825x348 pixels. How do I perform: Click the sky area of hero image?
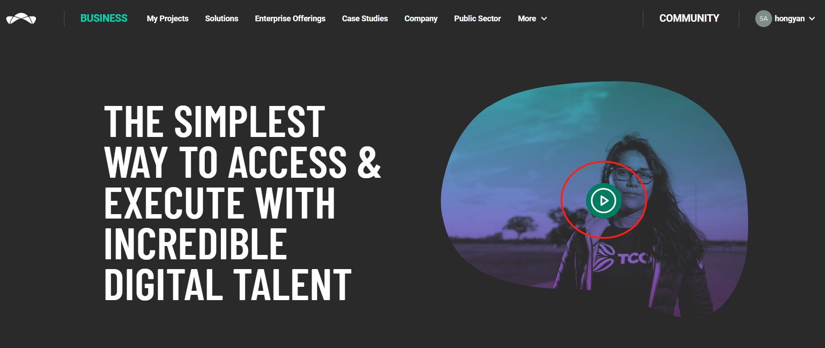tap(555, 120)
